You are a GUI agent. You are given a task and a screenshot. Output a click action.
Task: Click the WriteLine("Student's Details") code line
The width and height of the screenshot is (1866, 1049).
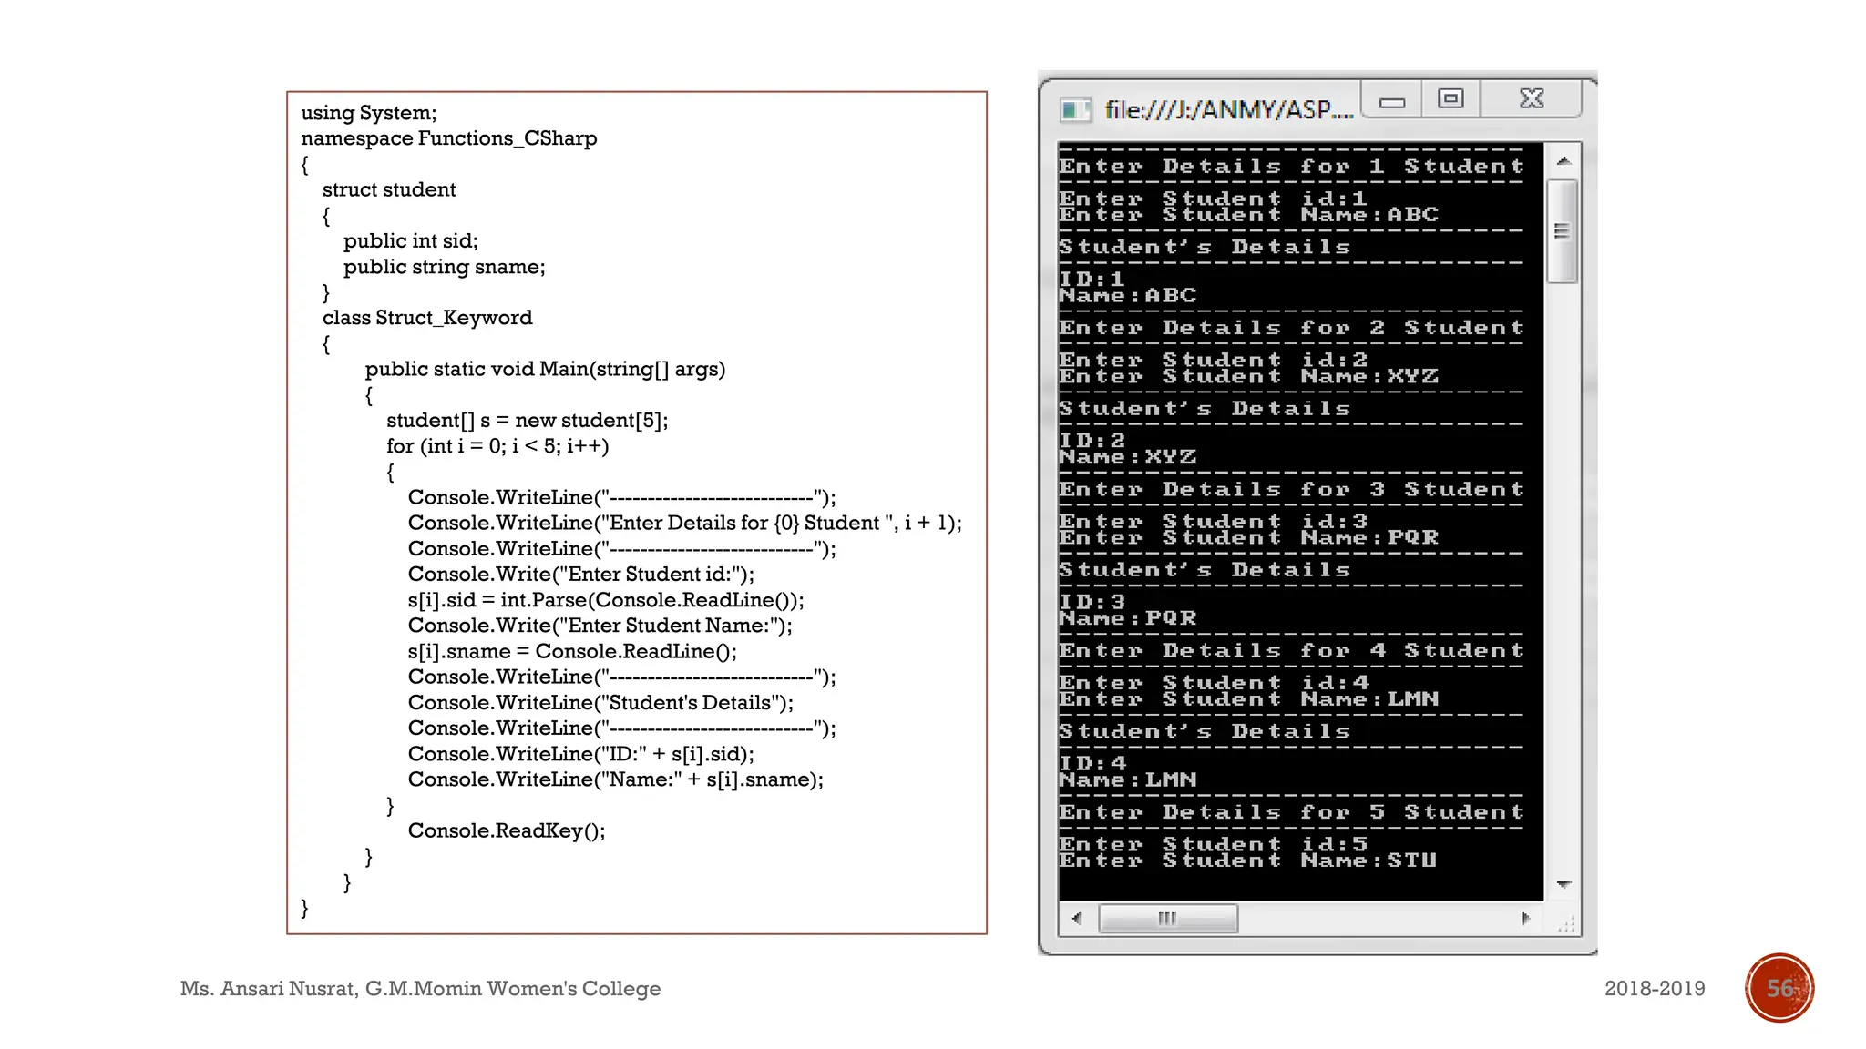[x=600, y=703]
